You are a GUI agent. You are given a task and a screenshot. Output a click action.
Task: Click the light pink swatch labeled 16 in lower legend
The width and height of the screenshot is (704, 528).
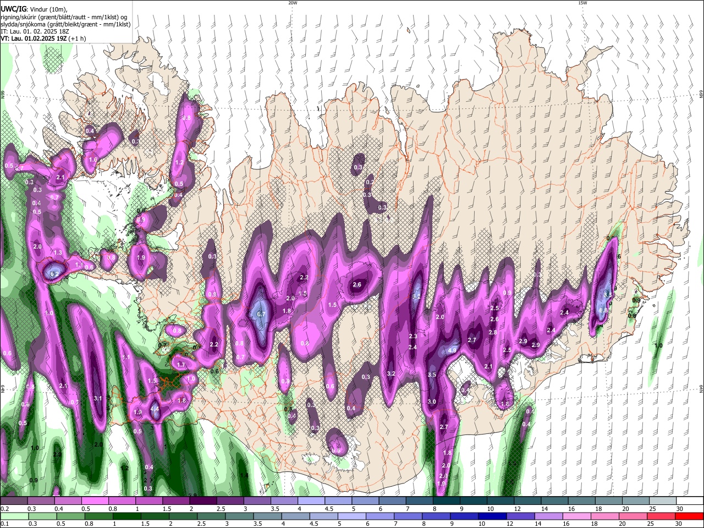pos(577,516)
